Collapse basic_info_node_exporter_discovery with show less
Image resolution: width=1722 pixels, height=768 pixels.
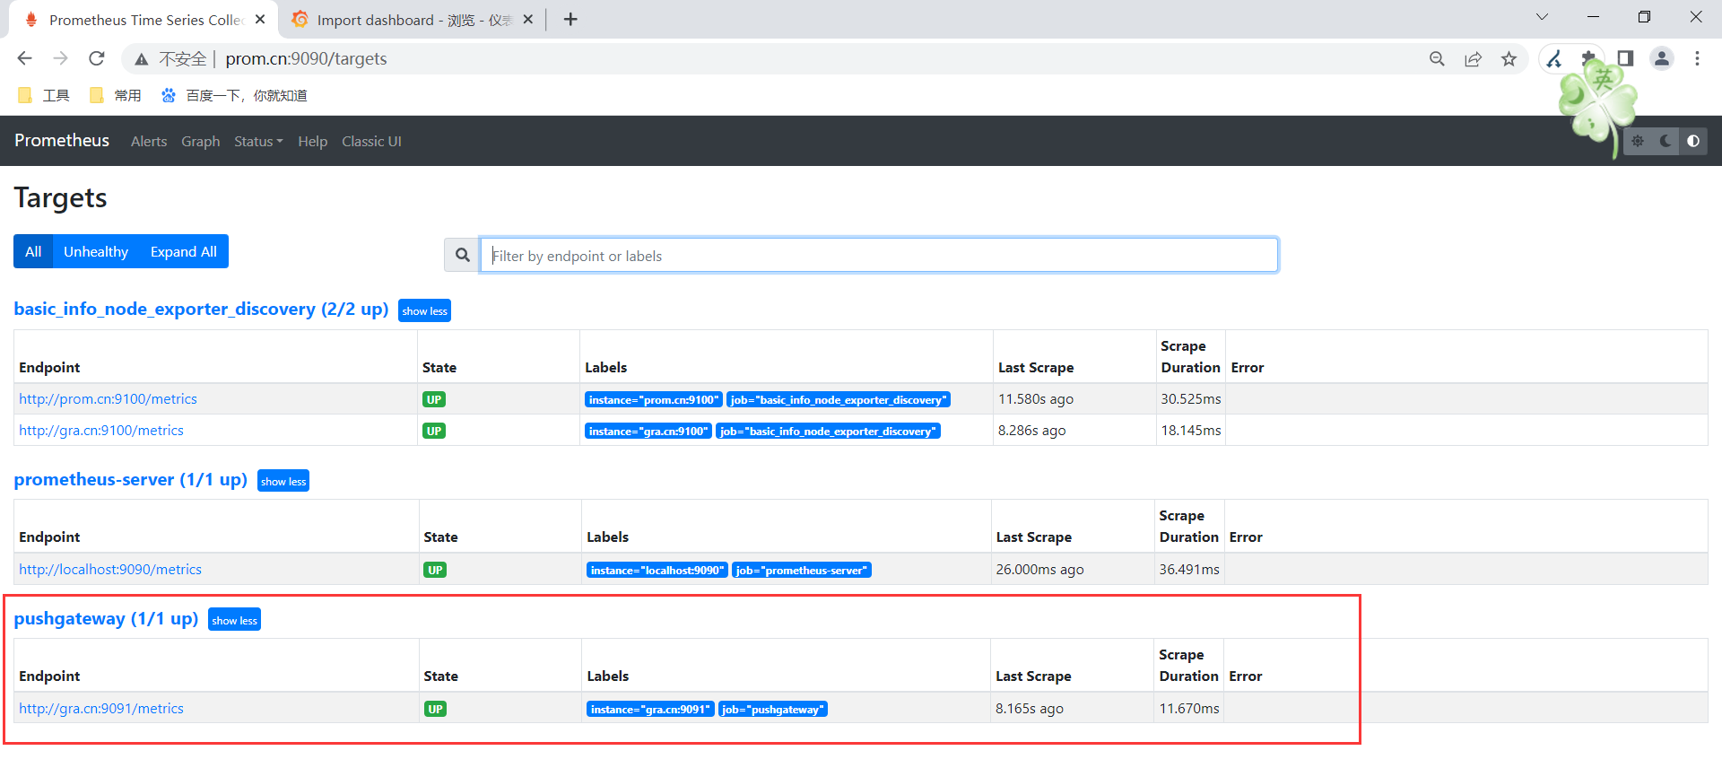(424, 310)
